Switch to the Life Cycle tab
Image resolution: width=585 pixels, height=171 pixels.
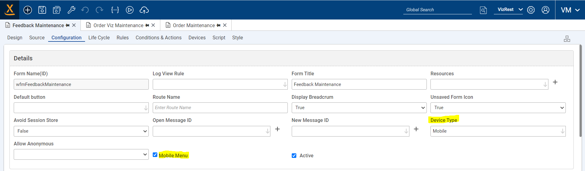coord(99,37)
